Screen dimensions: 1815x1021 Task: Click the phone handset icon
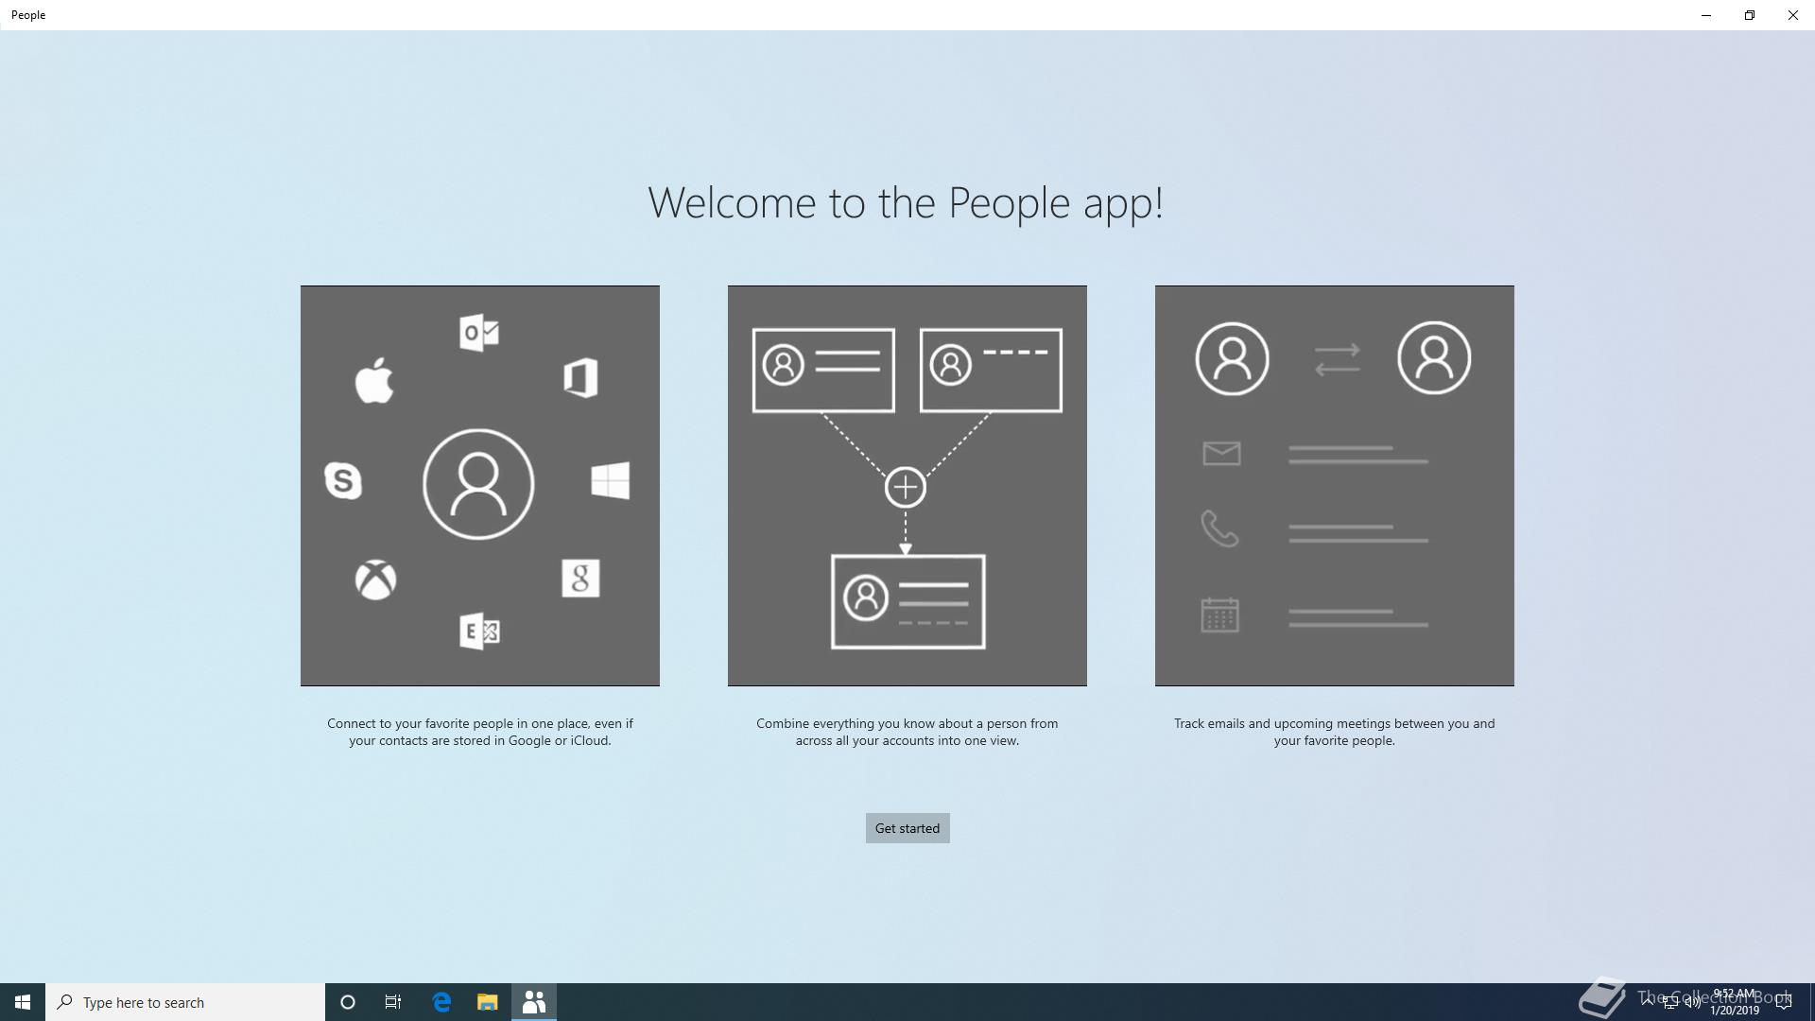(x=1219, y=528)
